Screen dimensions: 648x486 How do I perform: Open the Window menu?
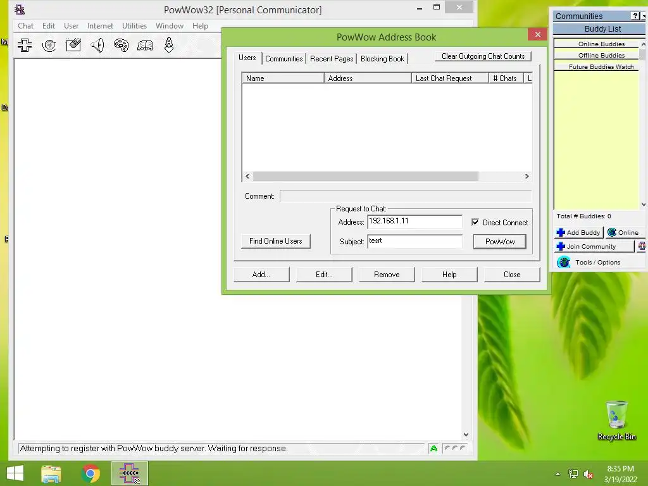tap(170, 25)
